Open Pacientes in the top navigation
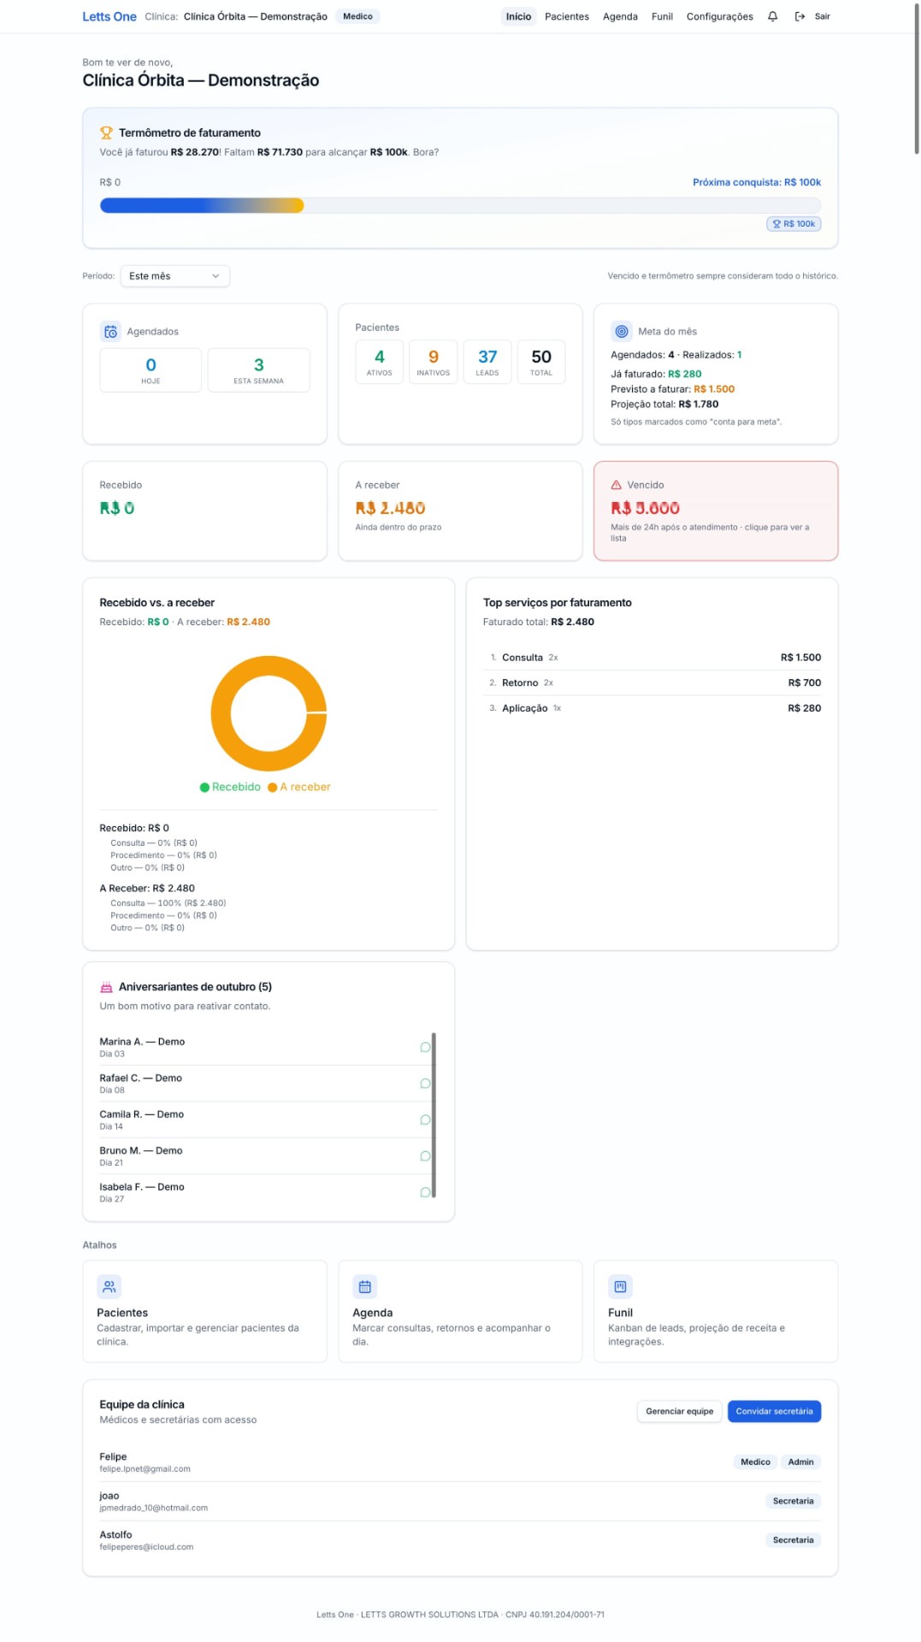Viewport: 921px width, 1642px height. click(567, 16)
